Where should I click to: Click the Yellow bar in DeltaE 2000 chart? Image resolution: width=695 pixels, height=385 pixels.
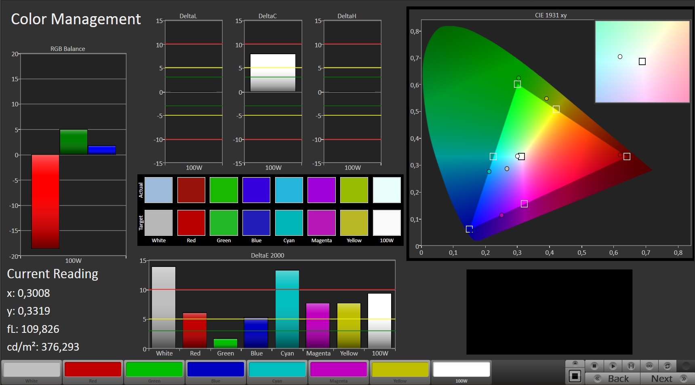[349, 326]
